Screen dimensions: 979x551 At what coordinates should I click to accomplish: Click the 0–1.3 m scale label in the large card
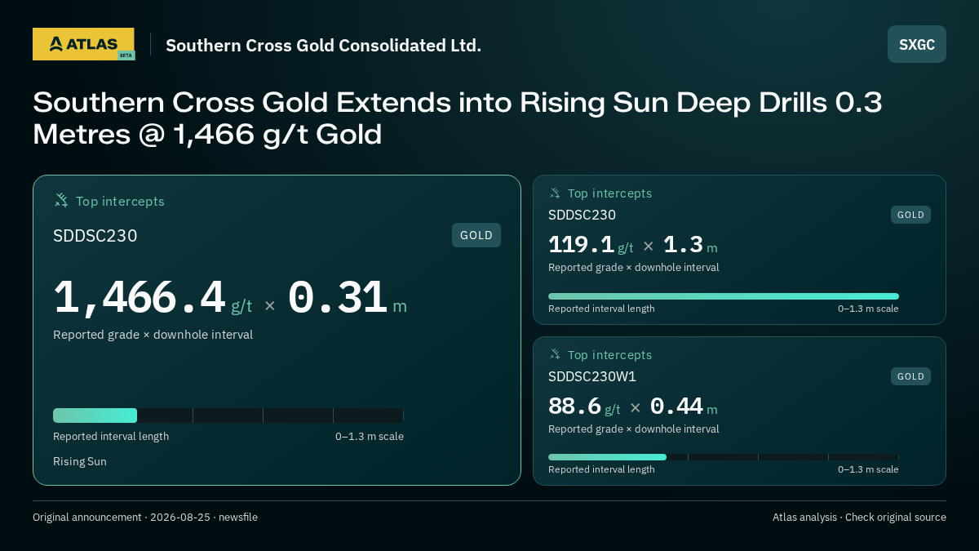click(x=370, y=437)
